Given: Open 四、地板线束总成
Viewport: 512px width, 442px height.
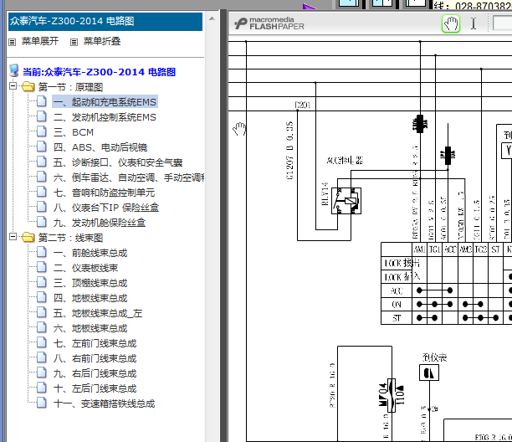Looking at the screenshot, I should point(90,298).
